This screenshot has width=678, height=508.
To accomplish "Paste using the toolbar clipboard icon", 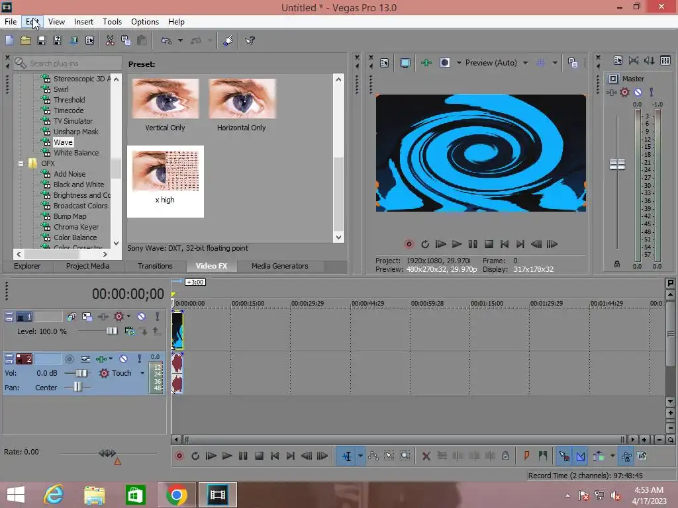I will (142, 40).
